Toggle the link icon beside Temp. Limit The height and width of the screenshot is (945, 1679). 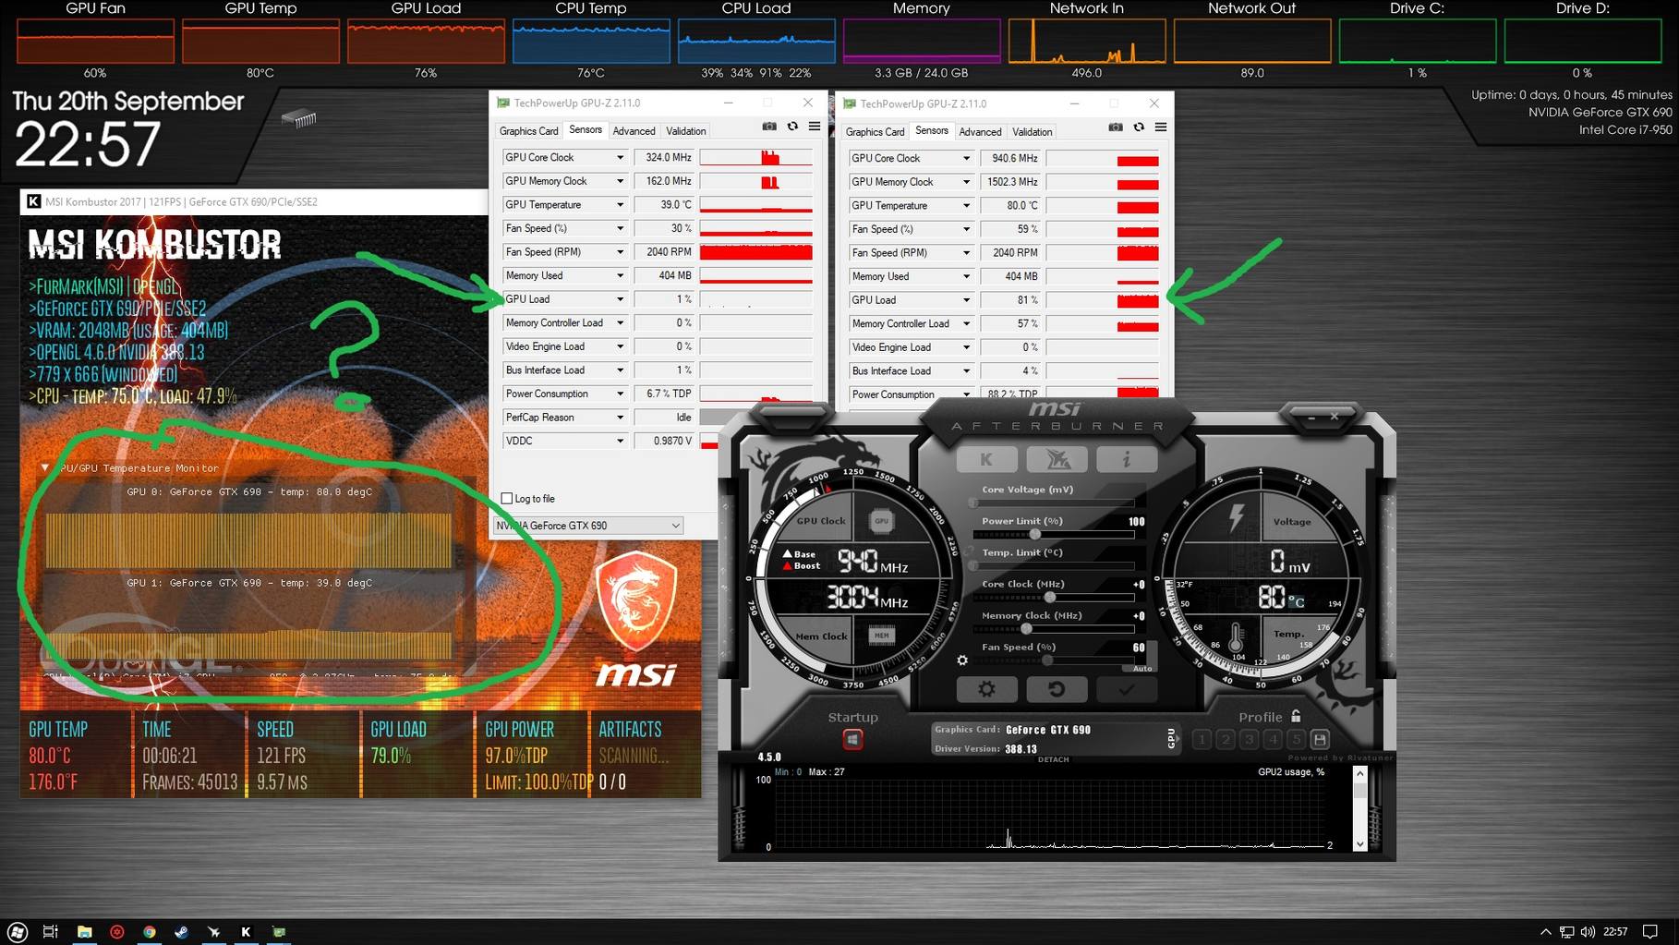969,551
